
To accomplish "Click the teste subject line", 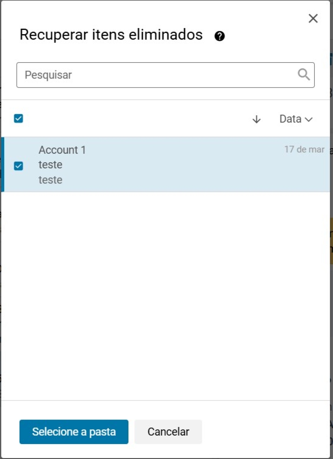I will pyautogui.click(x=50, y=165).
